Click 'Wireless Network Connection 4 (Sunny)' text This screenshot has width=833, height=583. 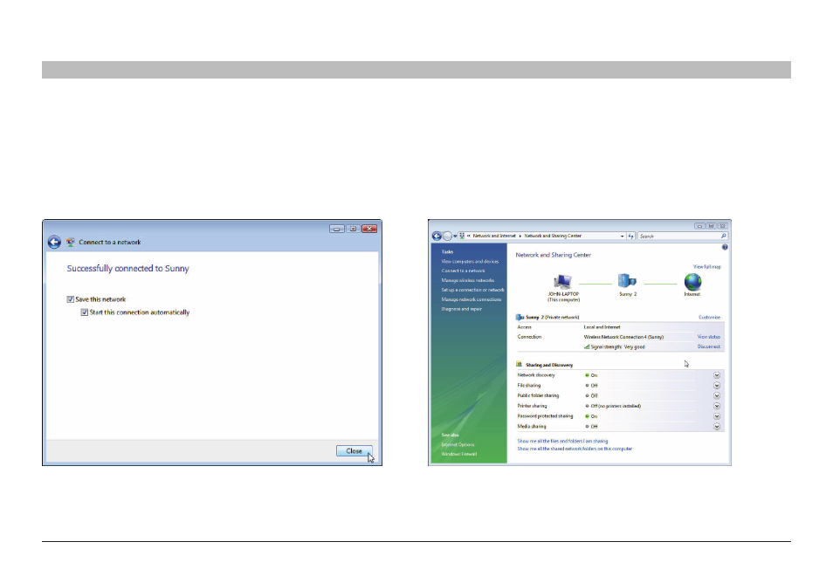point(623,337)
